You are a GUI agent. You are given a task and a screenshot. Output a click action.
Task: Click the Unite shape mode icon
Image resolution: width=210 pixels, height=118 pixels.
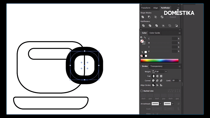click(x=143, y=17)
